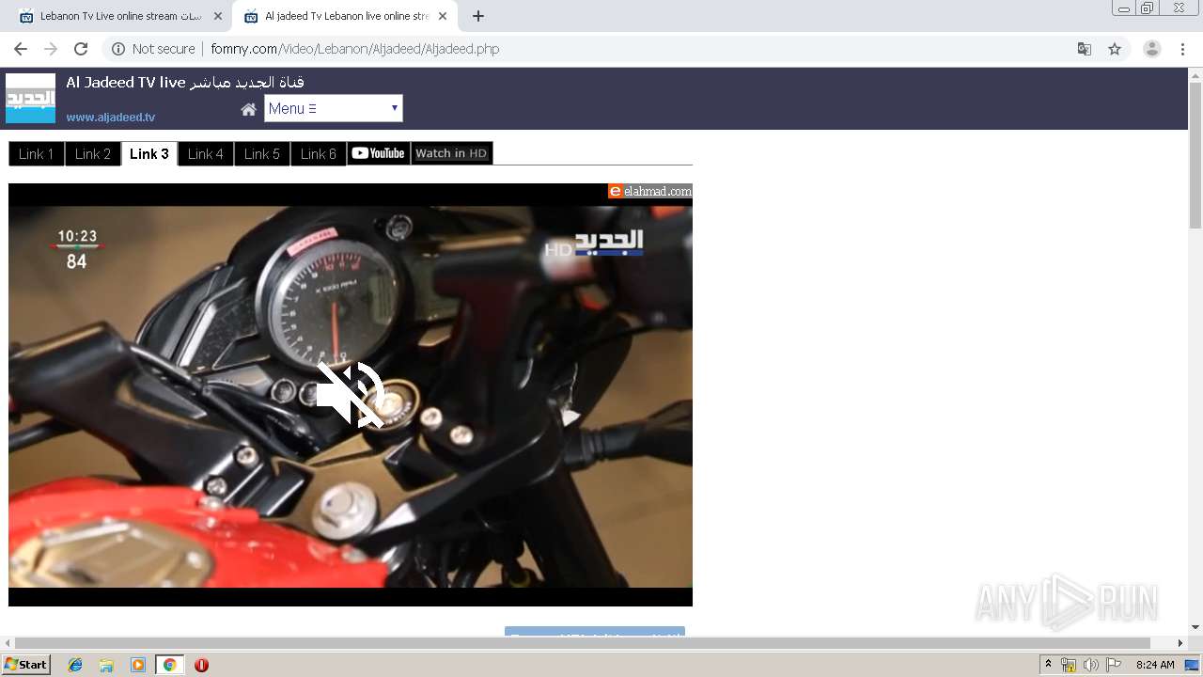1203x677 pixels.
Task: Open the Not secure site info icon
Action: (118, 49)
